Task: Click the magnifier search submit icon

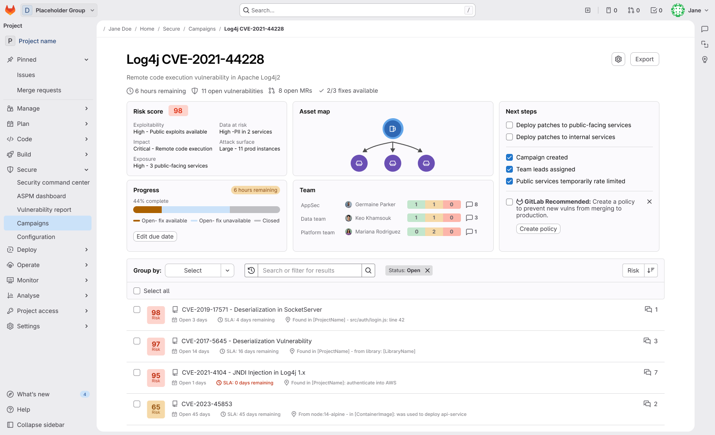Action: 368,270
